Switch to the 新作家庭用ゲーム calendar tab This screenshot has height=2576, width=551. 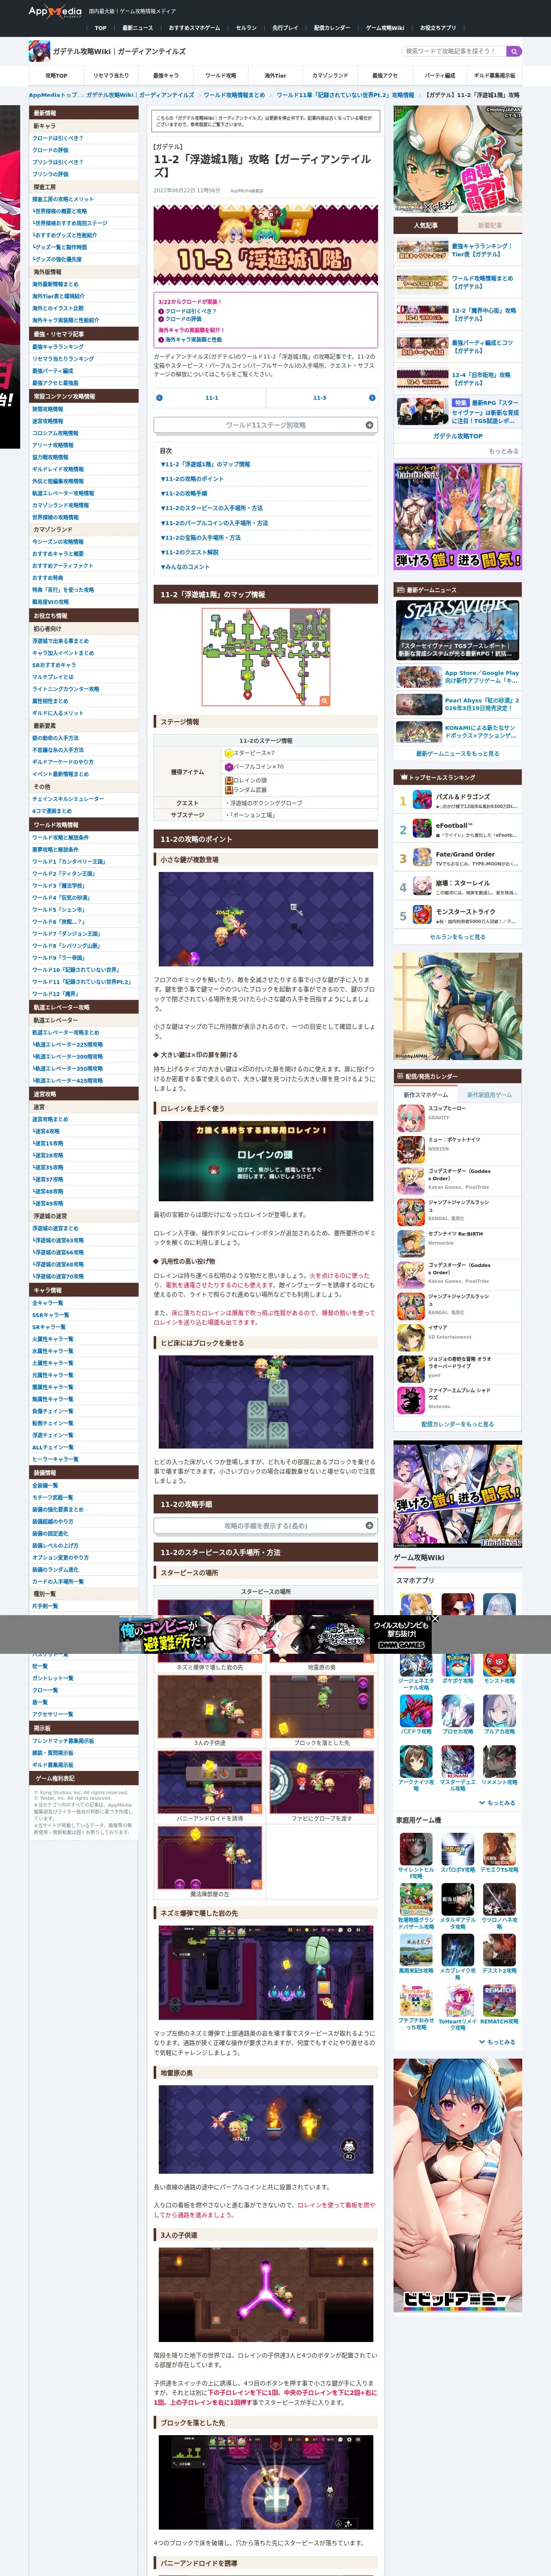click(x=489, y=1094)
